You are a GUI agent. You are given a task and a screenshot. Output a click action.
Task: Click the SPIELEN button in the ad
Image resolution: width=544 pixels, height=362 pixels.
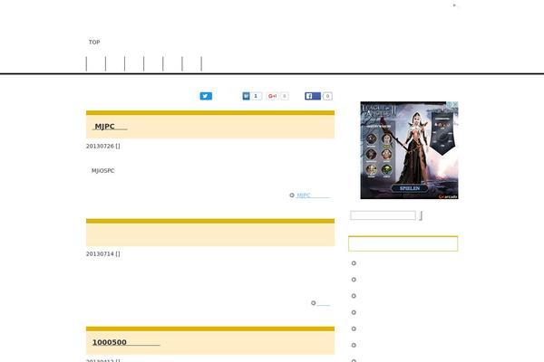pos(410,188)
